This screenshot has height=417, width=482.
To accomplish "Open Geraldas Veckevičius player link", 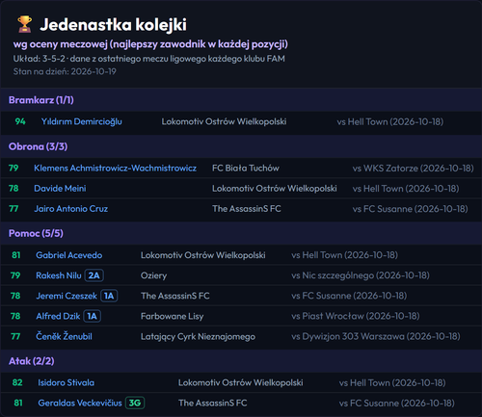I will [80, 403].
